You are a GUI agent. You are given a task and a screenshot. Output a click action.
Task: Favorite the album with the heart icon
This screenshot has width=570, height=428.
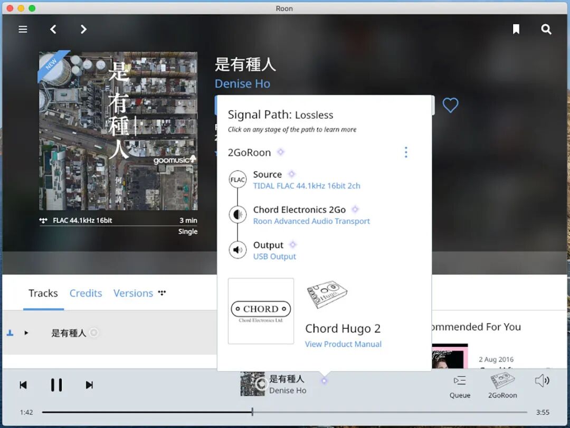point(450,106)
